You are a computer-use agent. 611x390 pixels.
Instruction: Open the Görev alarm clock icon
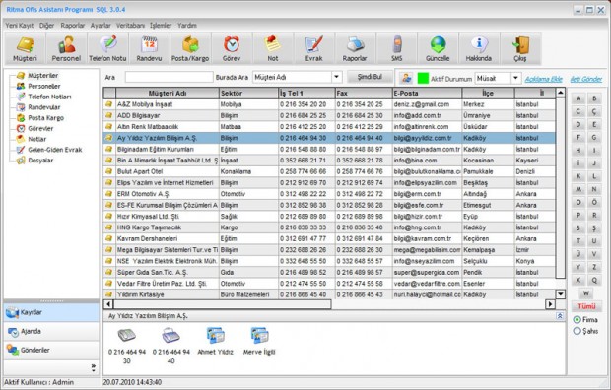click(x=232, y=48)
